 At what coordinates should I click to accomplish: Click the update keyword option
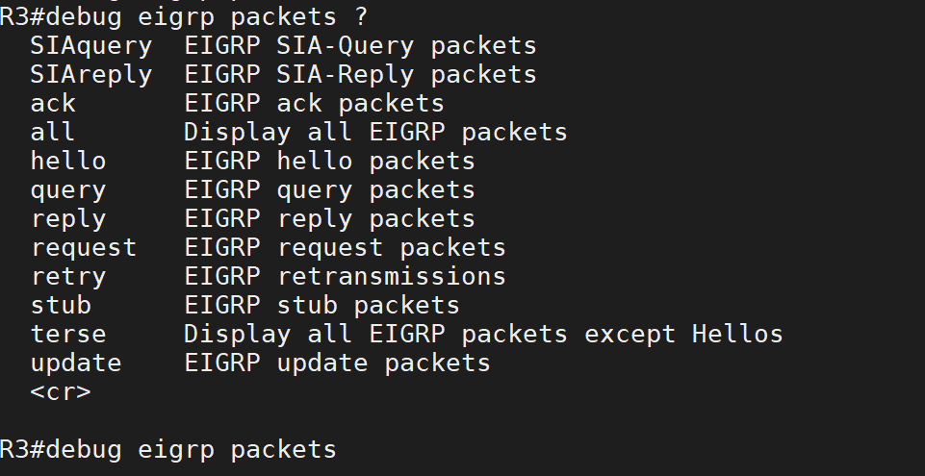click(76, 363)
